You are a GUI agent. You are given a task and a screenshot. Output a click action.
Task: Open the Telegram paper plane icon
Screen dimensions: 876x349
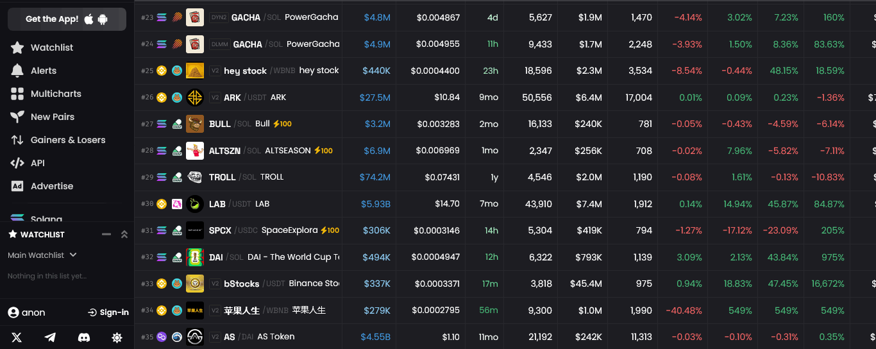pos(50,337)
